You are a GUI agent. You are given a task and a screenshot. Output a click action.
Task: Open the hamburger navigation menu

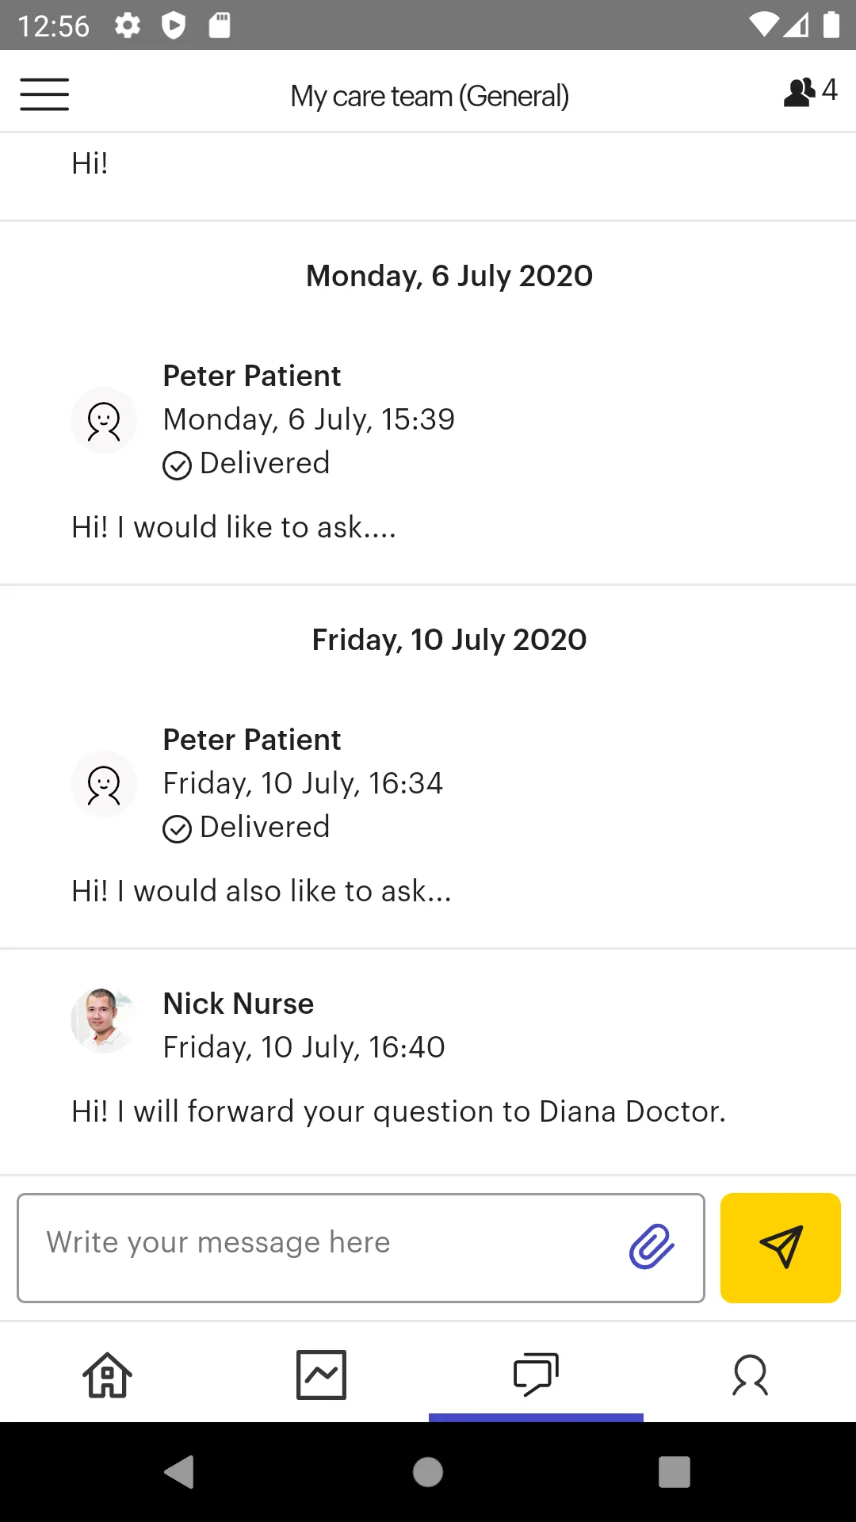click(44, 94)
